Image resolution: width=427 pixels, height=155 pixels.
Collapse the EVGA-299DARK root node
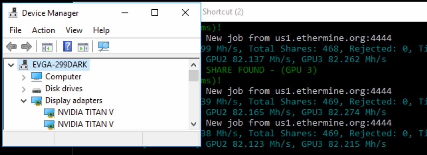(x=11, y=65)
